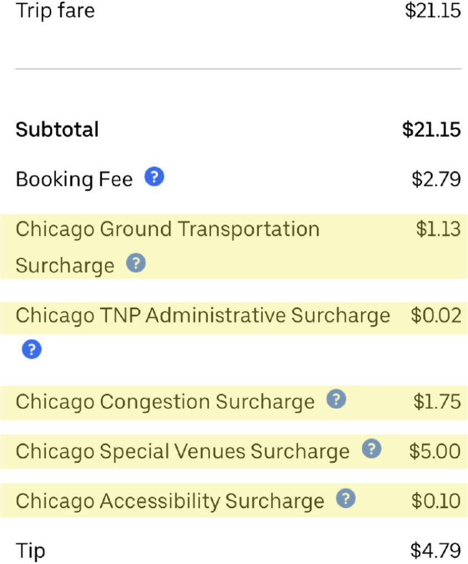This screenshot has width=468, height=564.
Task: Click the Trip fare $21.15 amount
Action: pyautogui.click(x=433, y=11)
